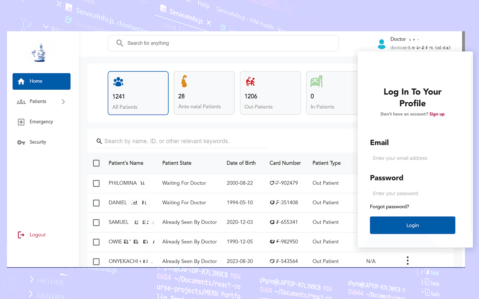479x299 pixels.
Task: Toggle the select-all checkbox in table header
Action: click(96, 163)
